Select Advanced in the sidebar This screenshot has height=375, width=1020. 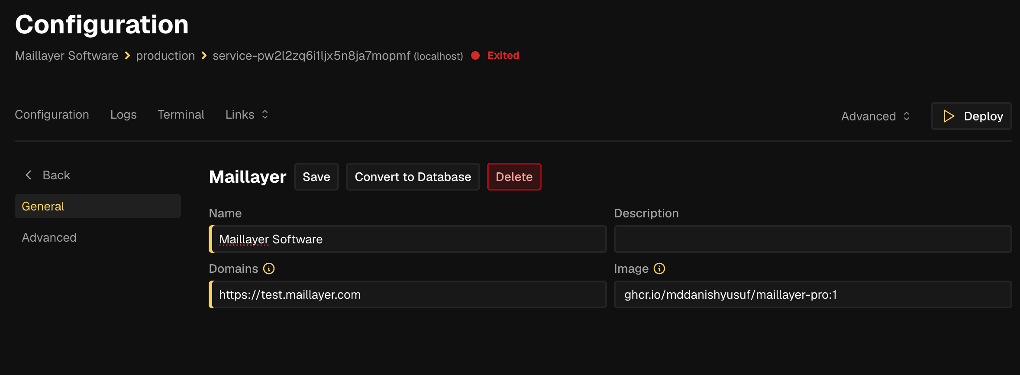[x=98, y=237]
